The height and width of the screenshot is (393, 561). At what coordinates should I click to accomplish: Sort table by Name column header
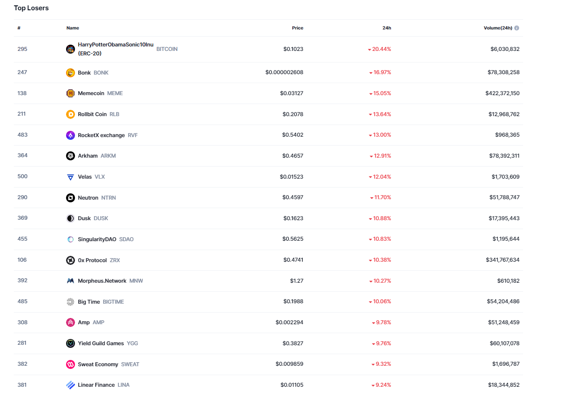coord(73,28)
